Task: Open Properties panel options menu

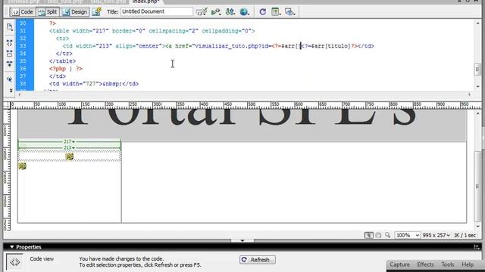Action: point(477,247)
